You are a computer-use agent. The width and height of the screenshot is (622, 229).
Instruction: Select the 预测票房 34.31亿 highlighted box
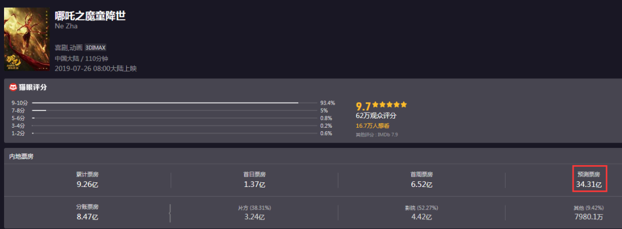click(590, 179)
